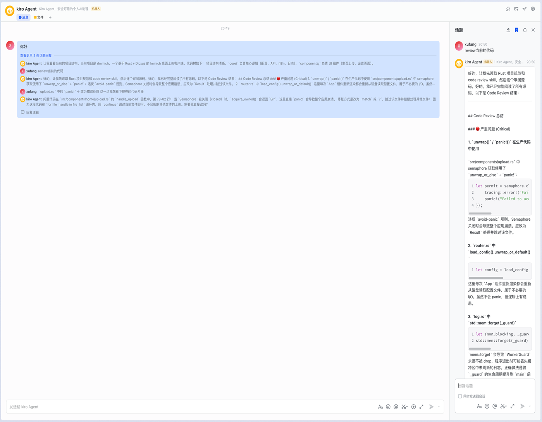Click the forward topic icon in 话题 panel
542x422 pixels.
508,30
